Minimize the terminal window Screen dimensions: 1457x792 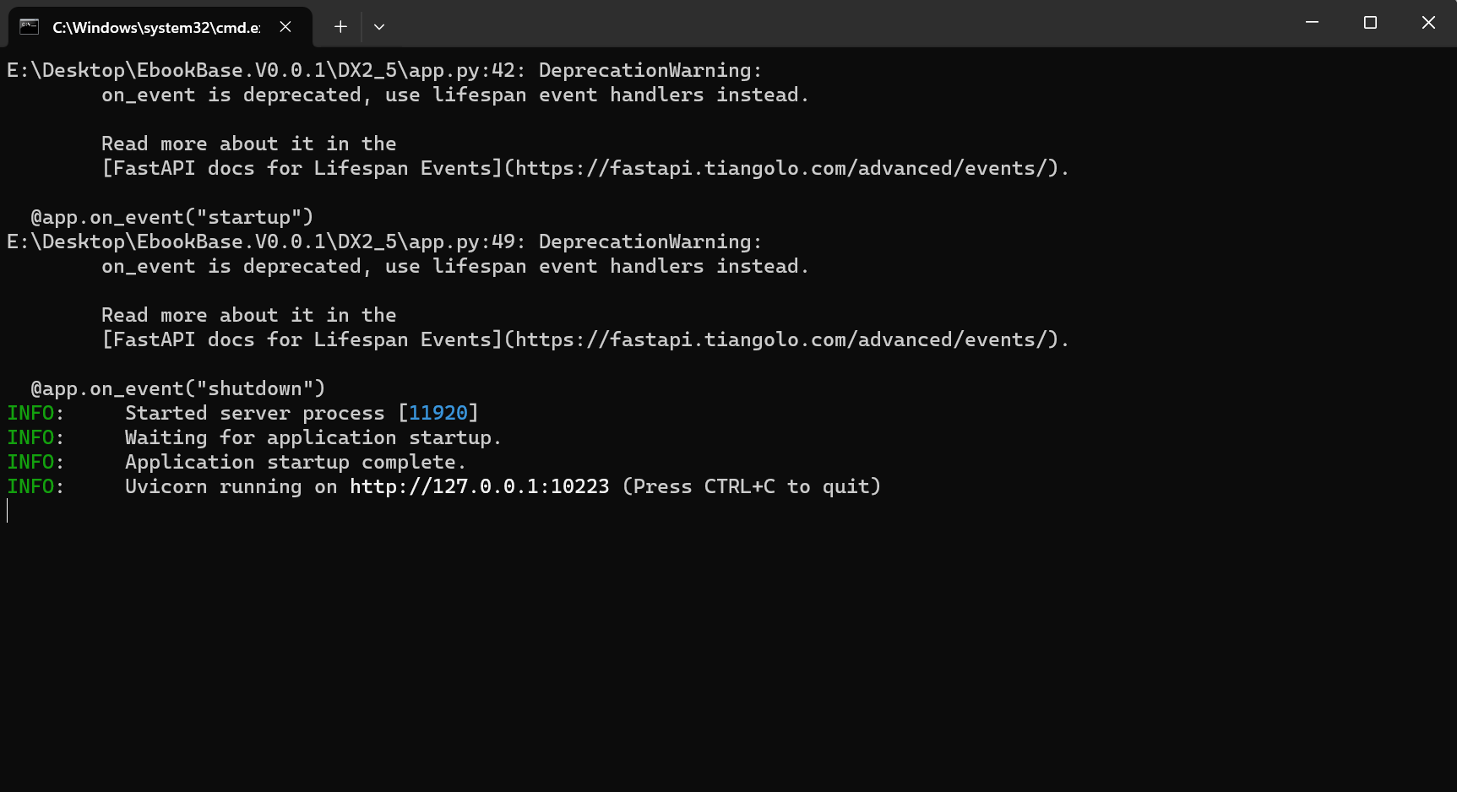pyautogui.click(x=1312, y=23)
